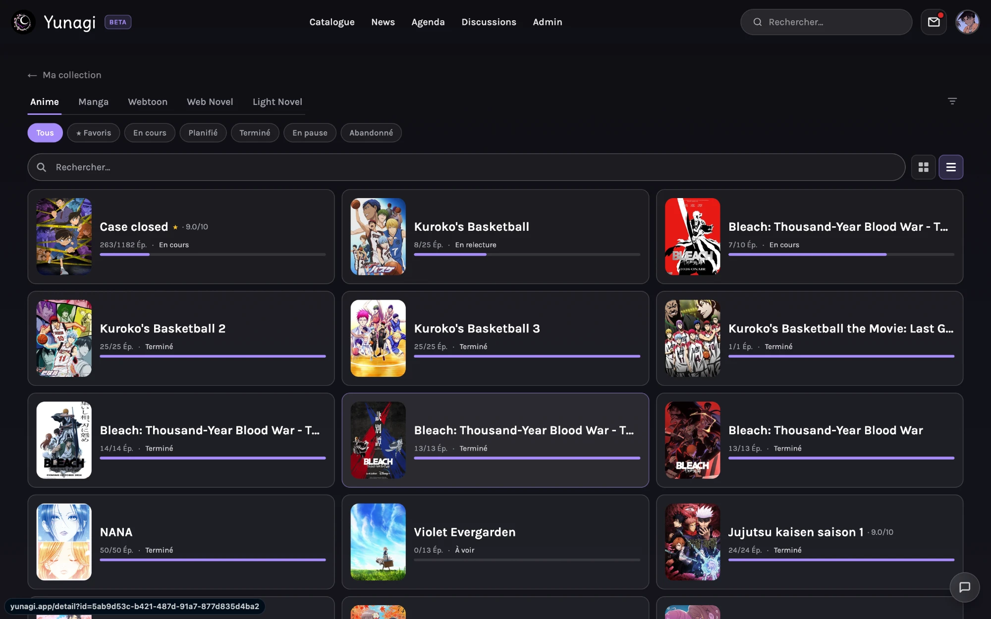Open the Admin page
The image size is (991, 619).
click(x=548, y=22)
